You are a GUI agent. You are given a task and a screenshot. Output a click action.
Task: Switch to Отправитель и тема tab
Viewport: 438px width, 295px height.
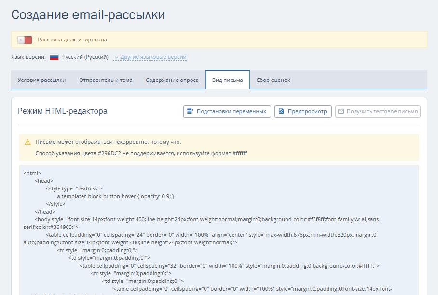click(106, 80)
